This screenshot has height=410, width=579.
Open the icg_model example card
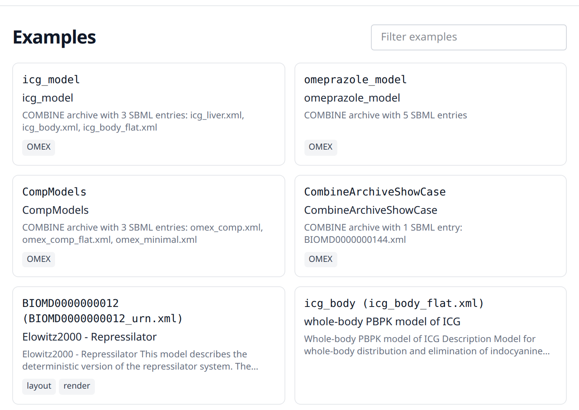click(149, 114)
